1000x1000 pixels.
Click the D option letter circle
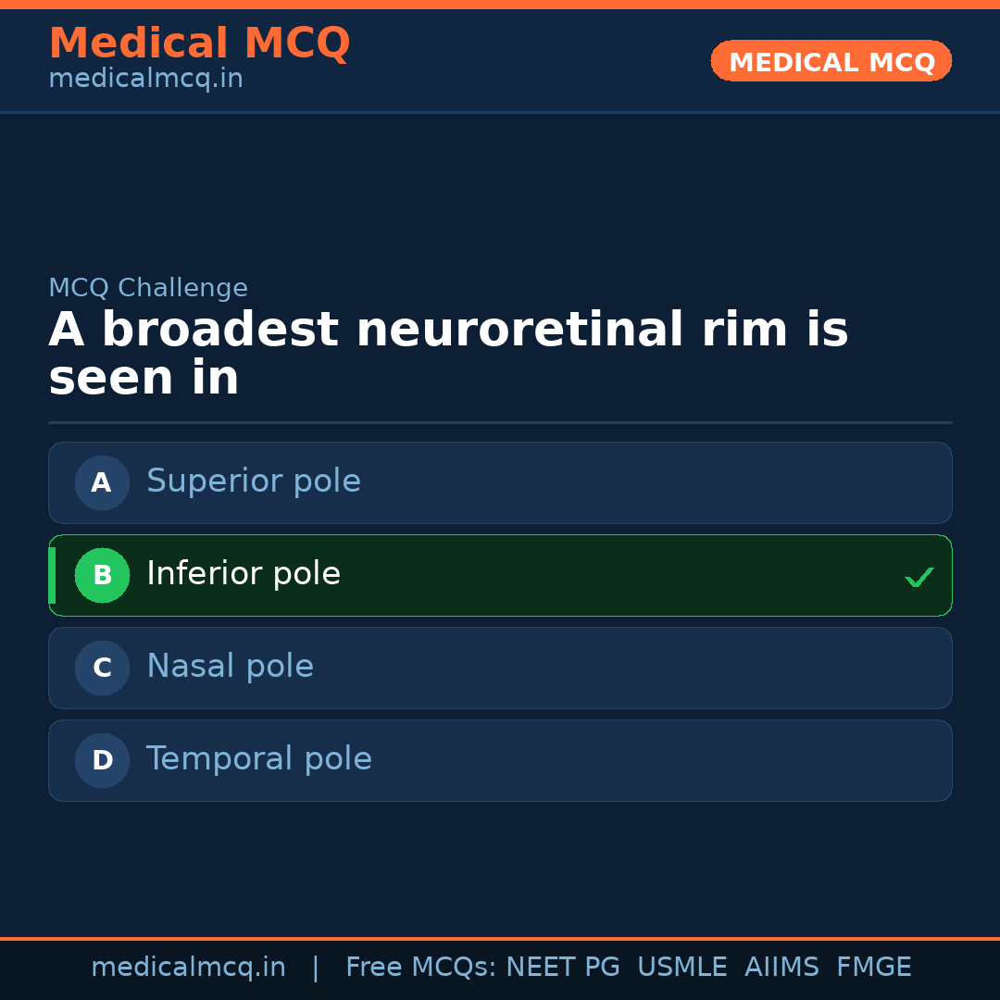[102, 760]
